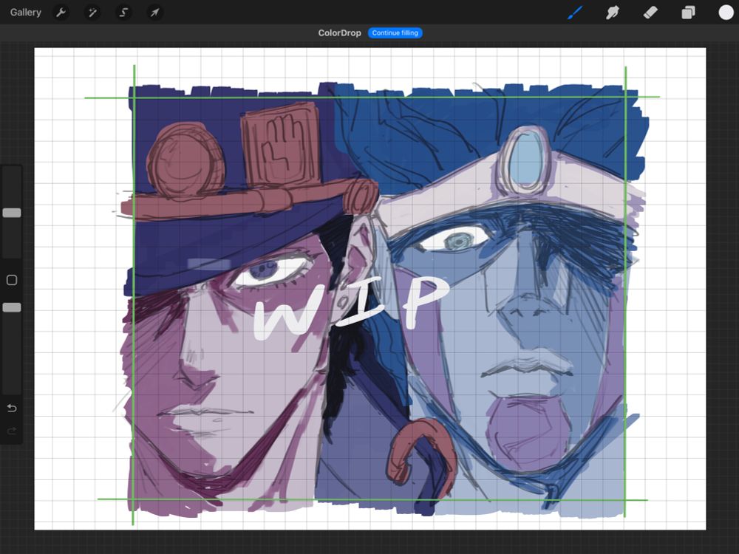The width and height of the screenshot is (739, 554).
Task: Open the Layers panel
Action: pos(688,13)
